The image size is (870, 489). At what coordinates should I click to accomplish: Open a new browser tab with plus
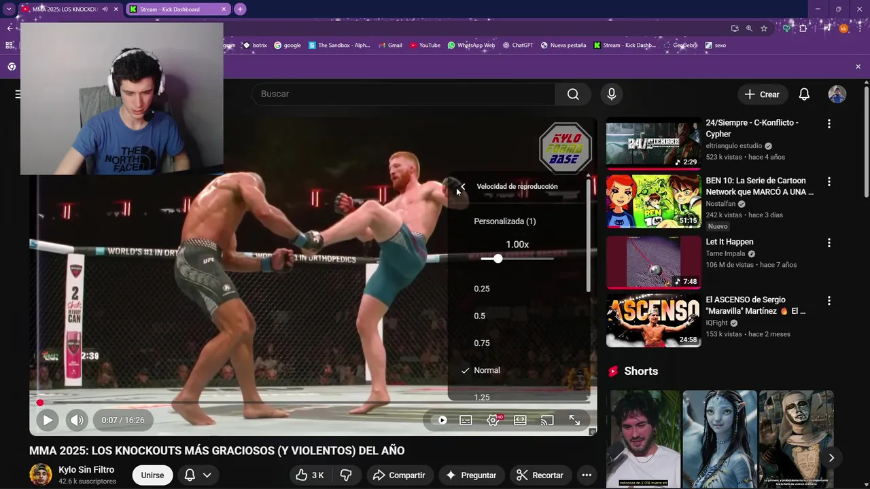(240, 9)
